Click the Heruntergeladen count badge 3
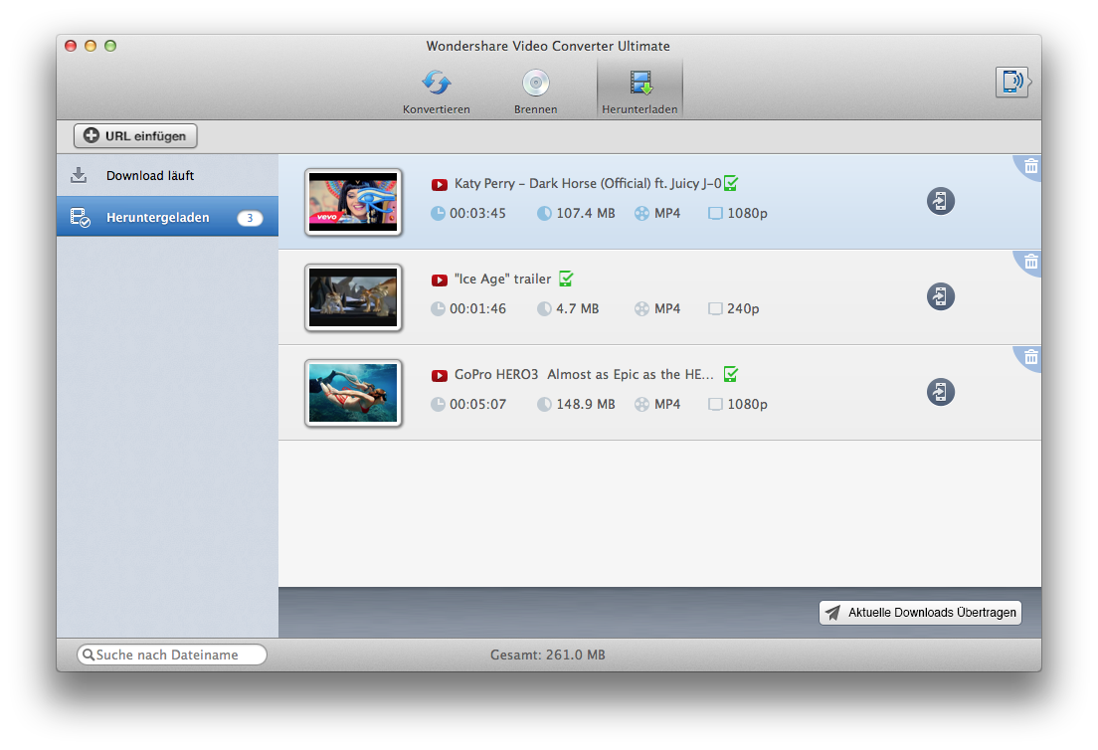 250,218
